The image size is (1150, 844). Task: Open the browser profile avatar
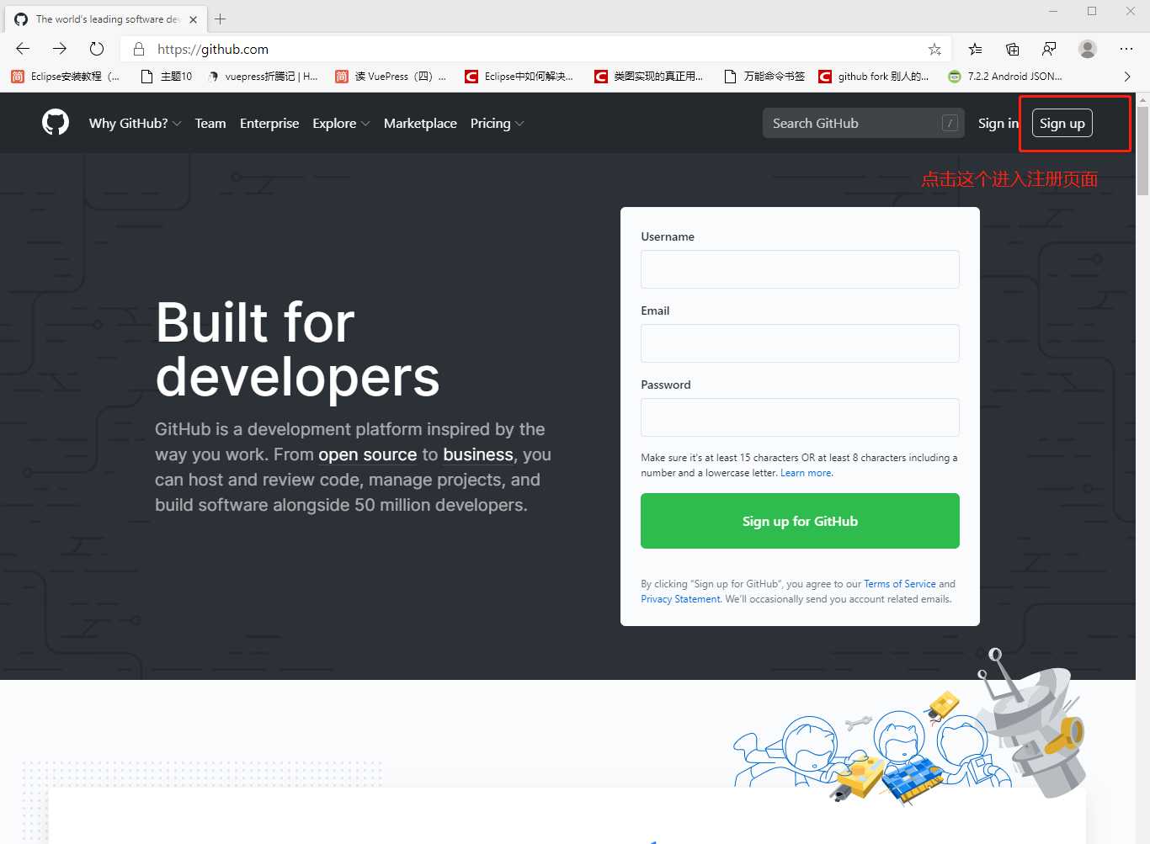1088,49
